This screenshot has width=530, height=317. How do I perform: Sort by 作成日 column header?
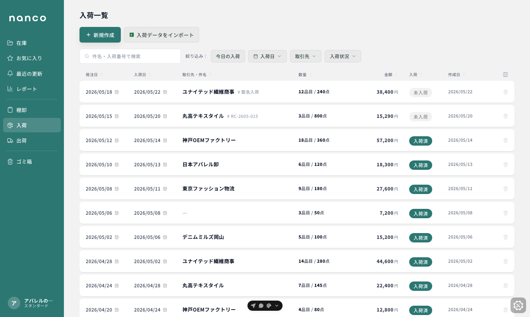point(457,75)
